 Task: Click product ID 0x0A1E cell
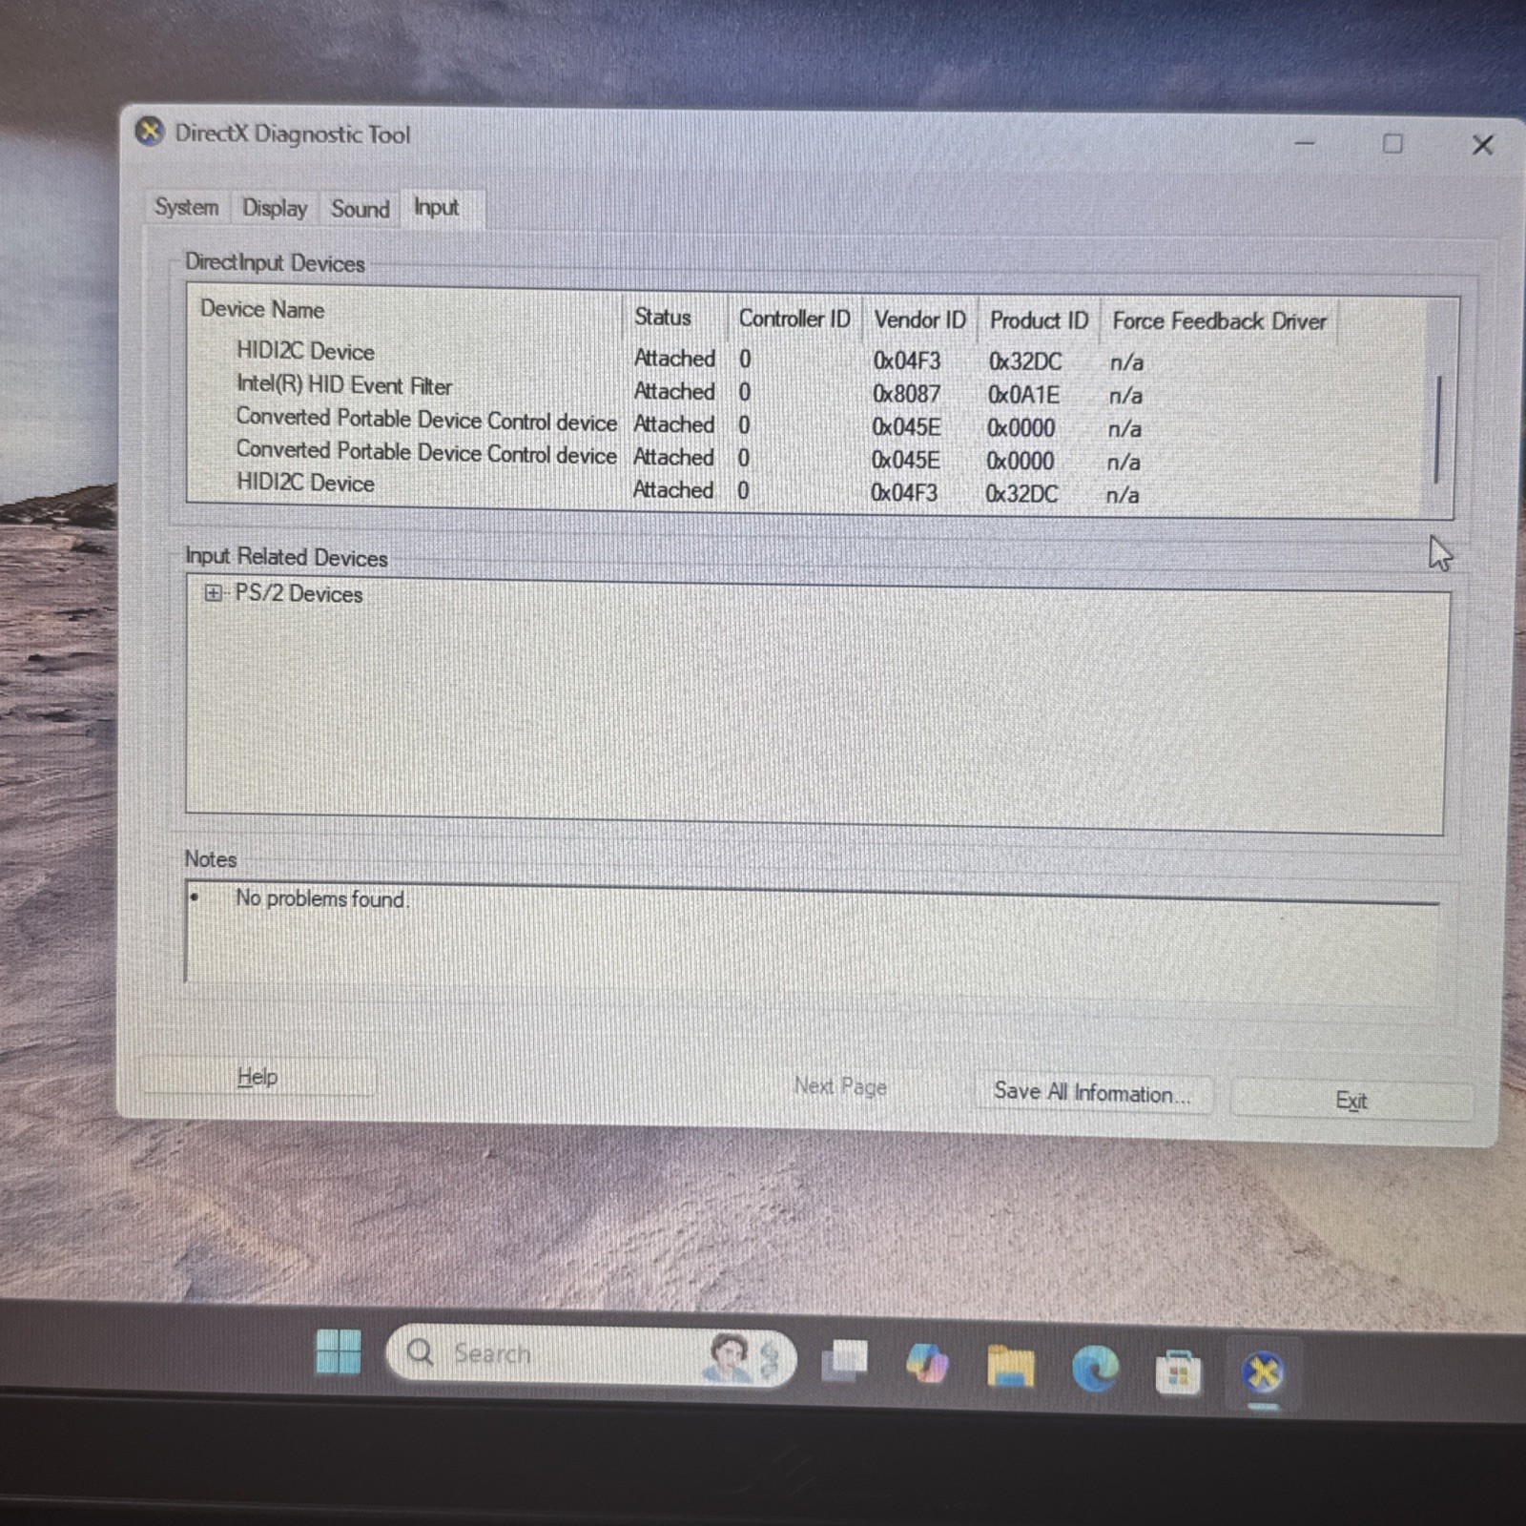[1023, 395]
